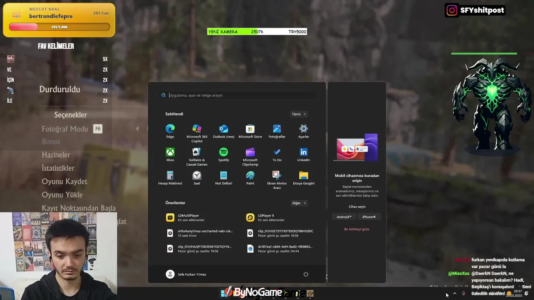This screenshot has width=534, height=300.
Task: Open the notification bell in tray
Action: pos(526,294)
